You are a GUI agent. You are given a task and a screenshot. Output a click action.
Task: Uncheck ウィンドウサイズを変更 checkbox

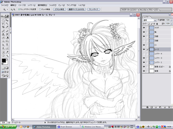(19, 9)
